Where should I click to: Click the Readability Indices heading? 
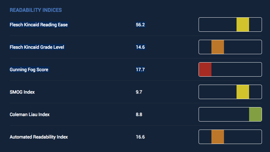[x=36, y=10]
